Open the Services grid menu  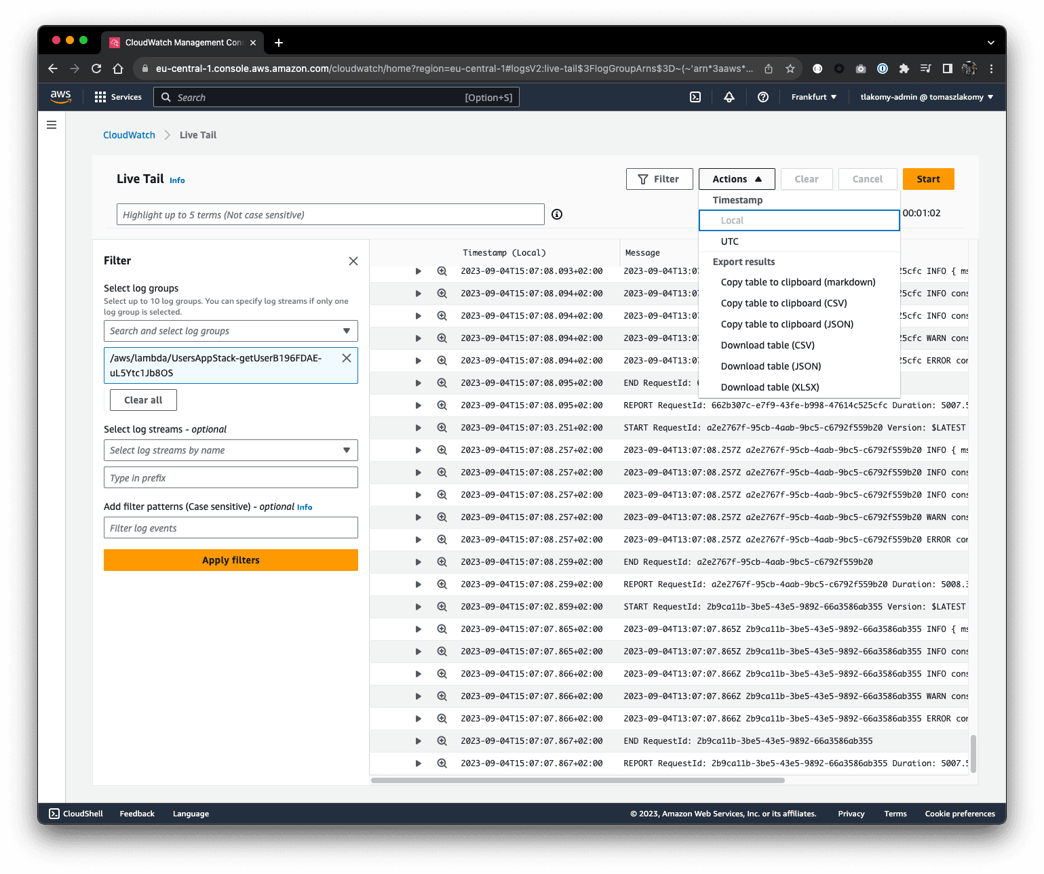coord(118,97)
